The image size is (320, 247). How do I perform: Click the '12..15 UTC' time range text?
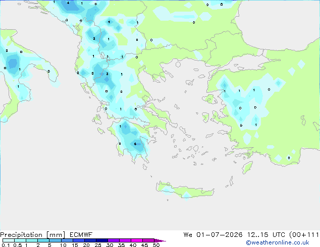[266, 235]
